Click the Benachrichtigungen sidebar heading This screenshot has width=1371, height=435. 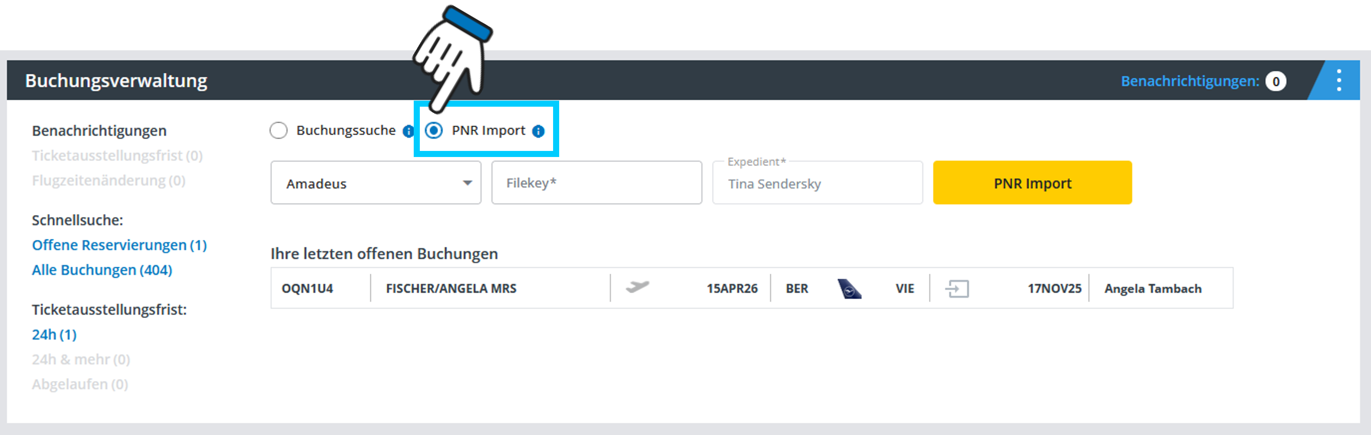[x=99, y=131]
